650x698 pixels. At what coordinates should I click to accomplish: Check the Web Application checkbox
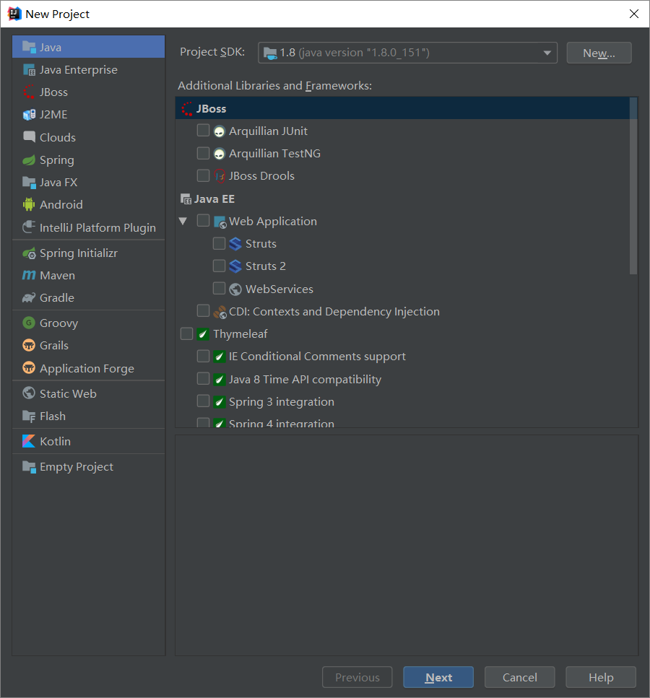(203, 220)
